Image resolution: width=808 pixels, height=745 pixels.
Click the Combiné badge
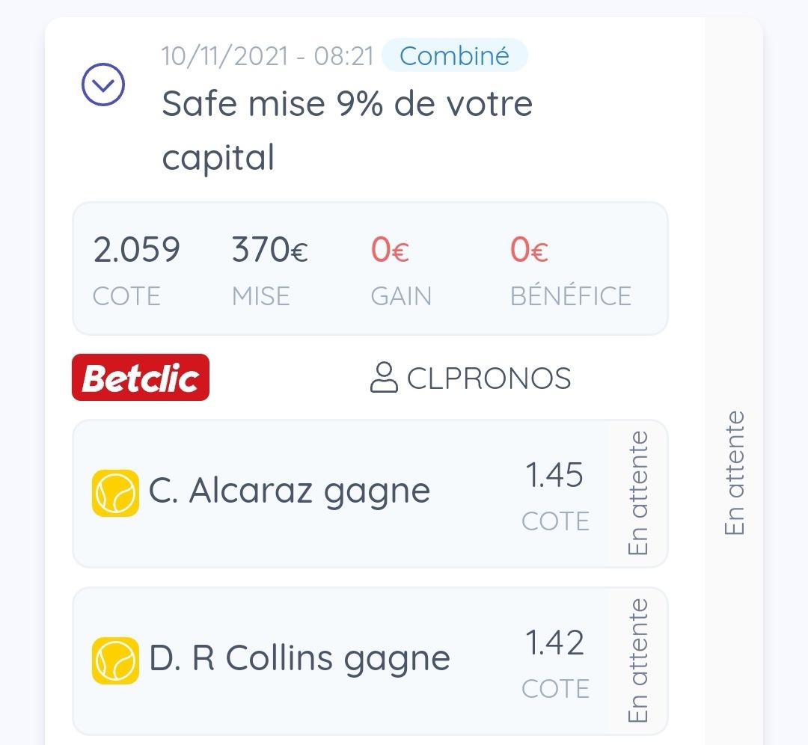click(454, 56)
